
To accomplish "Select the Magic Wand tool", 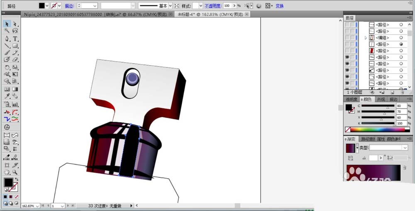I will point(7,31).
